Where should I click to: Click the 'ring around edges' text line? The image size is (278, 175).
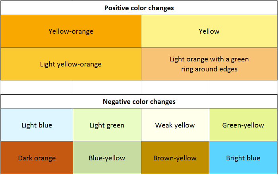pyautogui.click(x=209, y=69)
